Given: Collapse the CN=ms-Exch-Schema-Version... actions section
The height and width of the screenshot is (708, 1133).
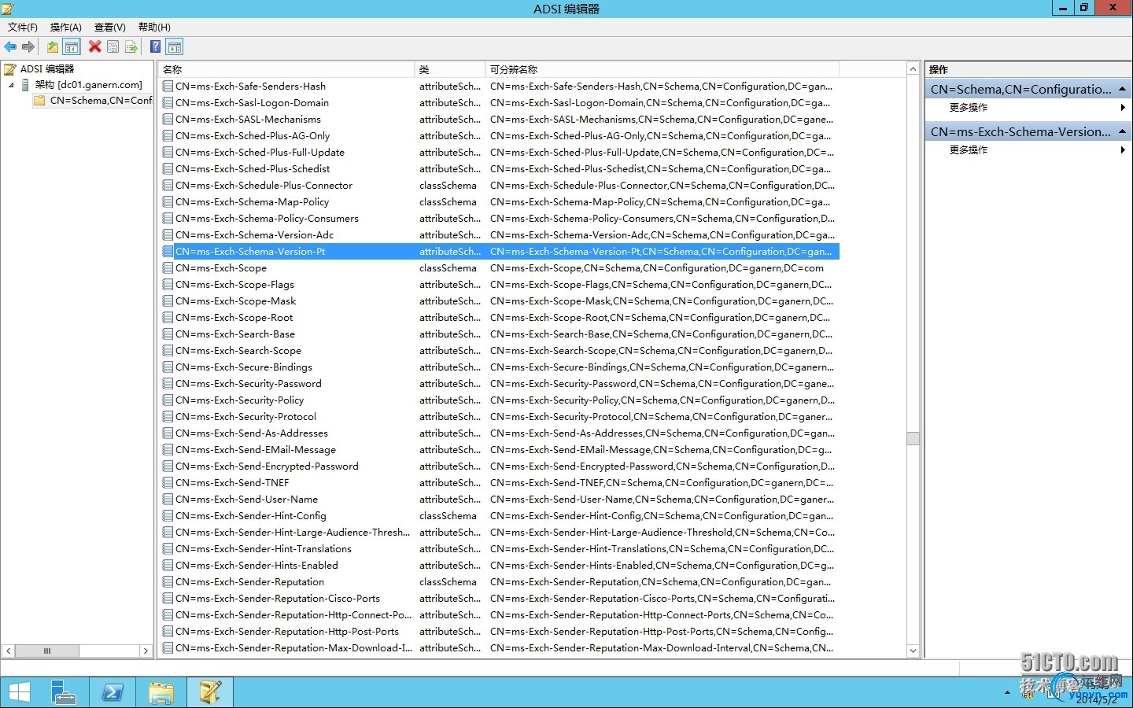Looking at the screenshot, I should coord(1123,131).
